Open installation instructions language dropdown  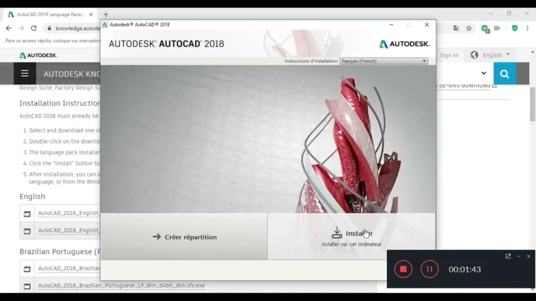(384, 61)
